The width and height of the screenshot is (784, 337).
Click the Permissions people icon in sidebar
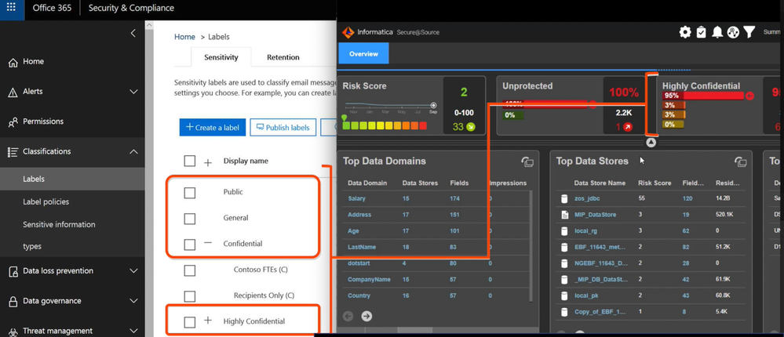(13, 121)
